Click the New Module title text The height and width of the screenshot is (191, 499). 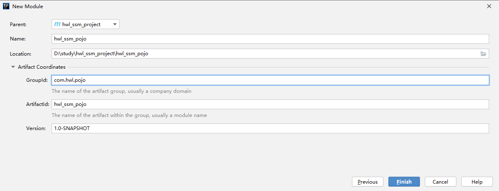point(27,7)
